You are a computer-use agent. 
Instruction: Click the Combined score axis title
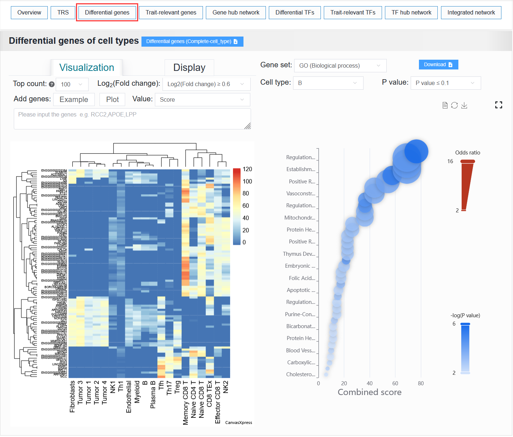pos(369,392)
